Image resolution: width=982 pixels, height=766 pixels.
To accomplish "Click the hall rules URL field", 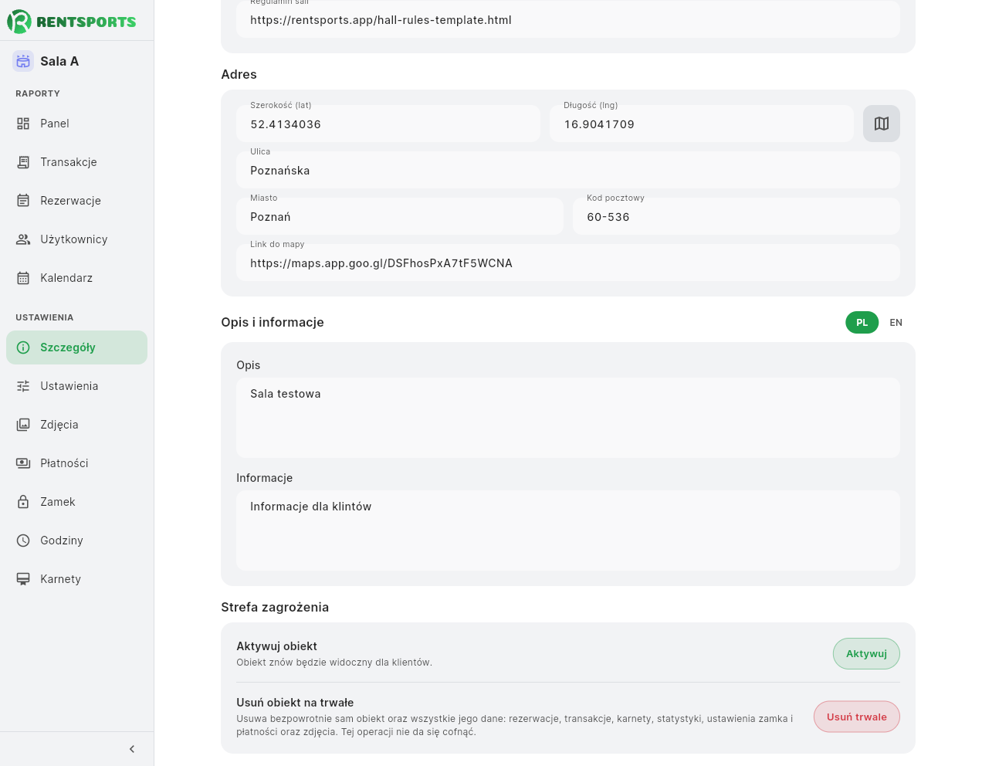I will pos(568,19).
